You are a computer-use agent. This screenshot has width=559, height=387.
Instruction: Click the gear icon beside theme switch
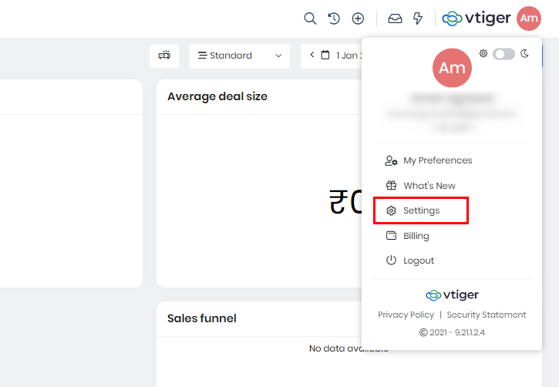[x=483, y=54]
